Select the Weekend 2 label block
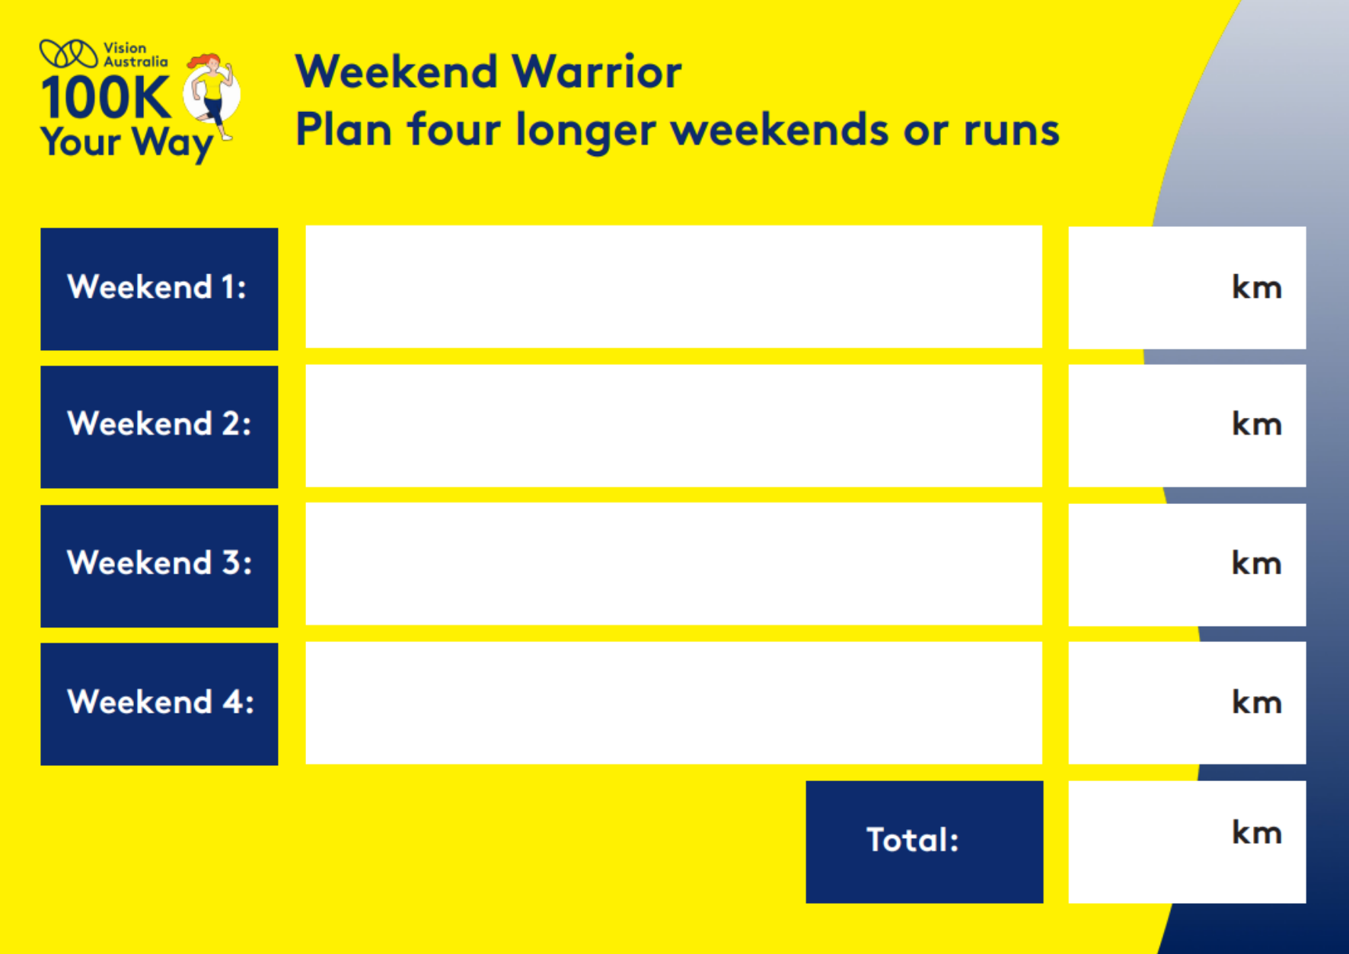 tap(159, 426)
